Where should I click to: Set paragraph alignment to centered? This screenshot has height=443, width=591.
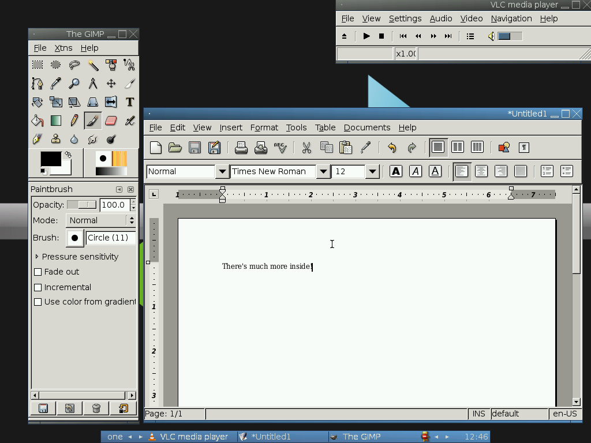481,171
